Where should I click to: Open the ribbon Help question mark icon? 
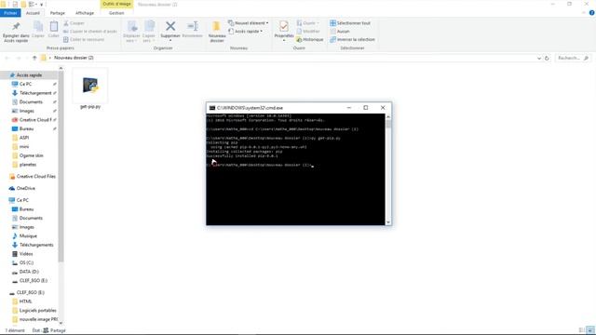pyautogui.click(x=591, y=13)
